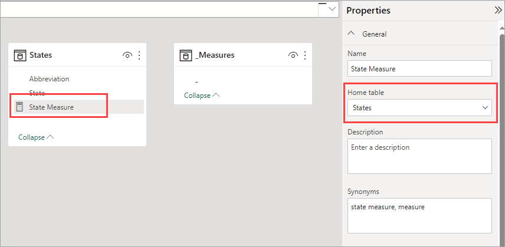Screen dimensions: 505x247
Task: Expand the formula bar dropdown arrow
Action: [332, 9]
